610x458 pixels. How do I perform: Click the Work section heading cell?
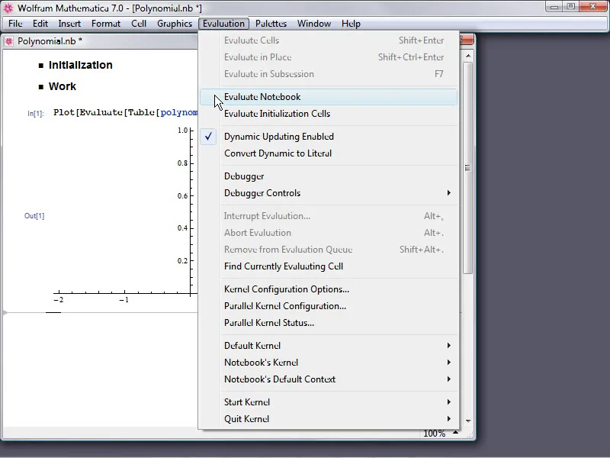(62, 86)
